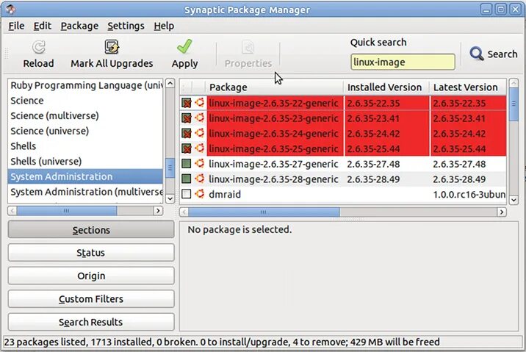Click the Synaptic app icon in title bar
Screen dimensions: 526x352
(11, 9)
